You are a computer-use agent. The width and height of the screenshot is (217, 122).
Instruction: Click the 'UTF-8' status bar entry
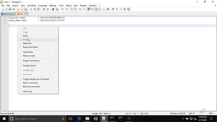(x=192, y=114)
